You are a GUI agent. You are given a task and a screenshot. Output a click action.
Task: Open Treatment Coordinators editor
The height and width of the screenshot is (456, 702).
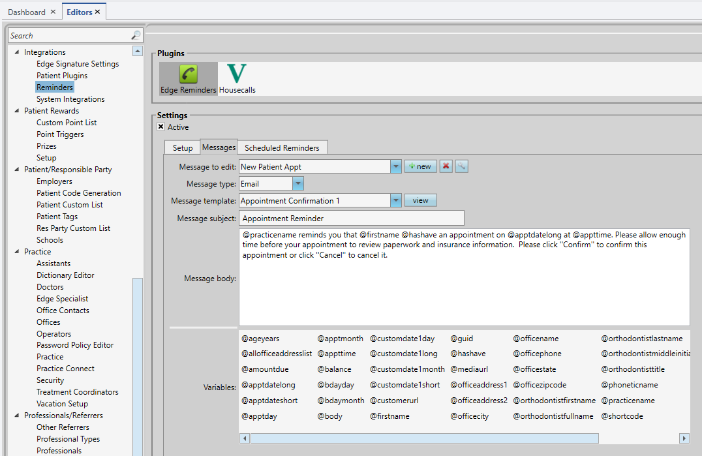click(x=78, y=392)
